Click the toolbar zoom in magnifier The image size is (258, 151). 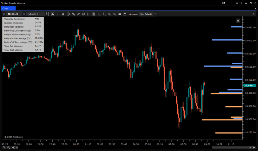click(110, 14)
